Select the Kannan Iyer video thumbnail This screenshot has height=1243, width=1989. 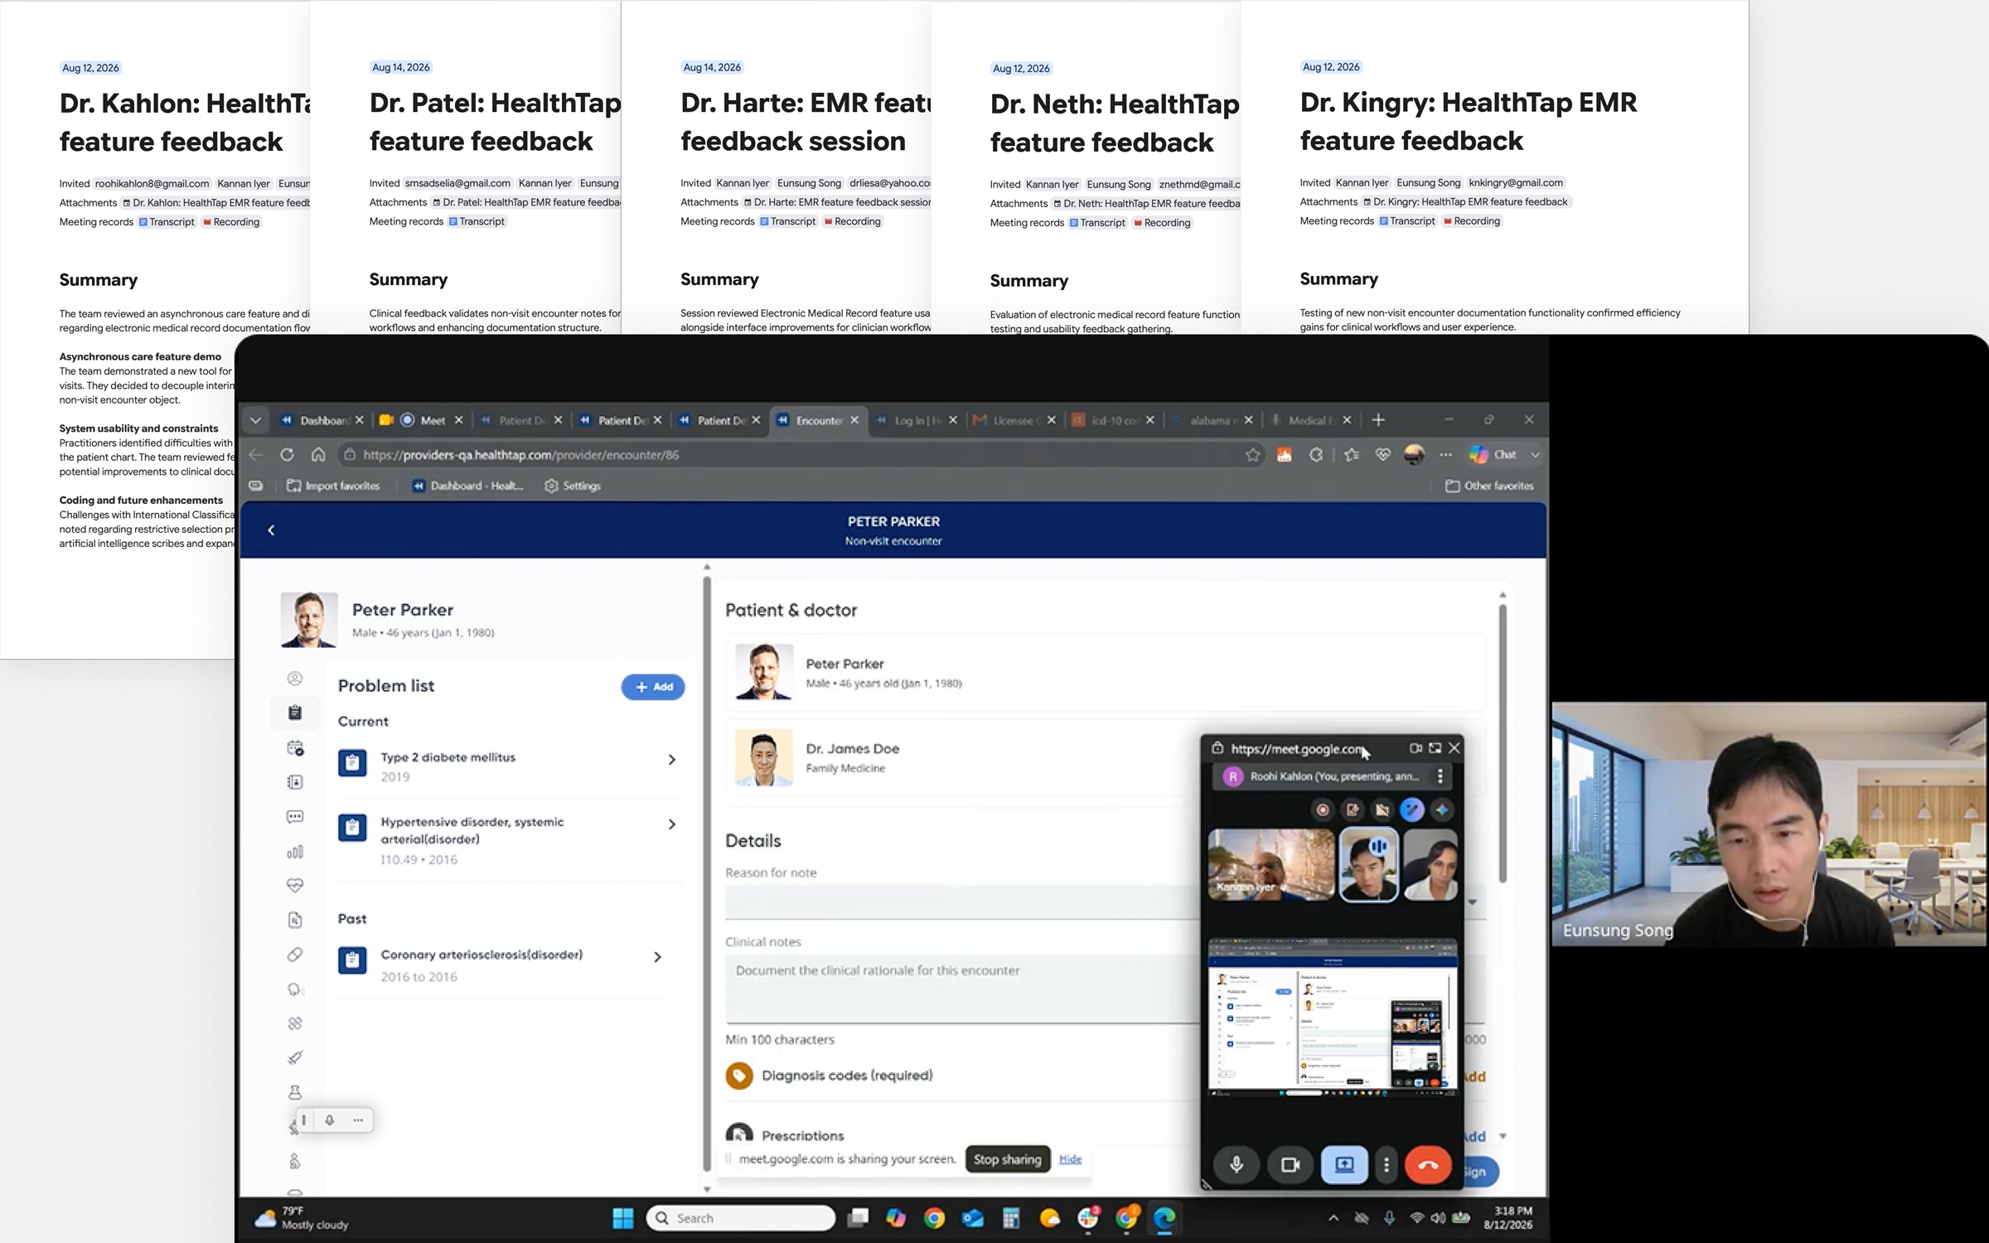(1271, 864)
